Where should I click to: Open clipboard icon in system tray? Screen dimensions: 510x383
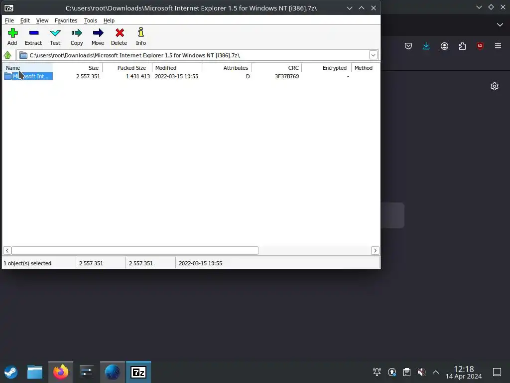tap(407, 372)
